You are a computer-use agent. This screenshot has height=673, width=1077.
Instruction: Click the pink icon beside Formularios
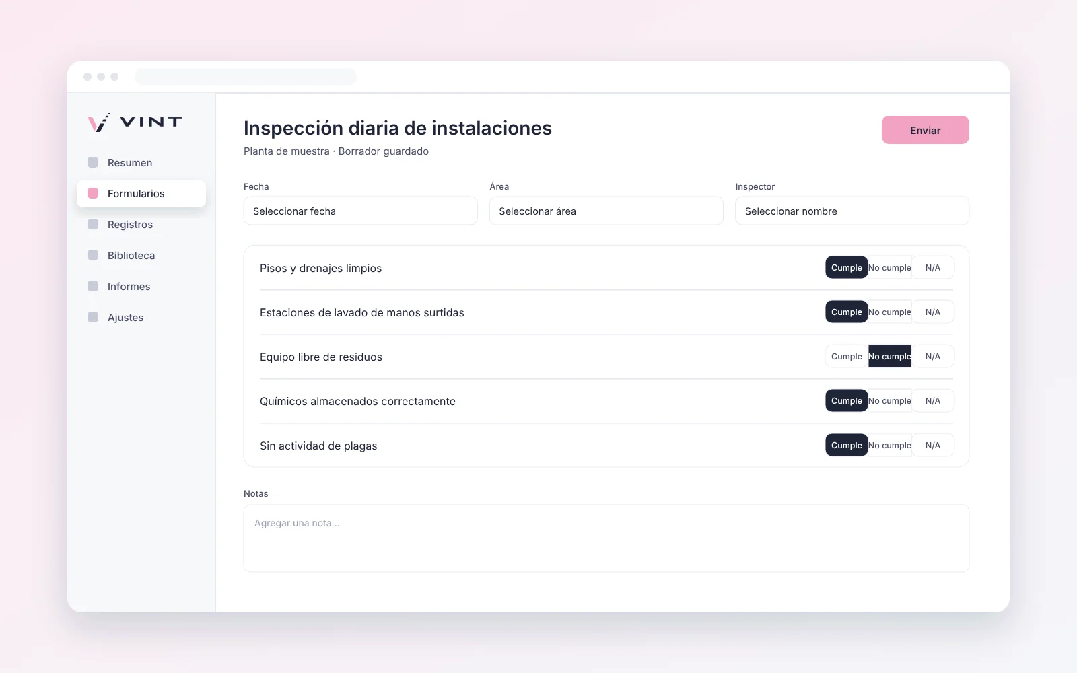93,193
